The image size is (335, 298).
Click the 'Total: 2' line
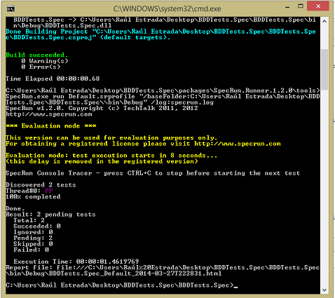(x=29, y=220)
